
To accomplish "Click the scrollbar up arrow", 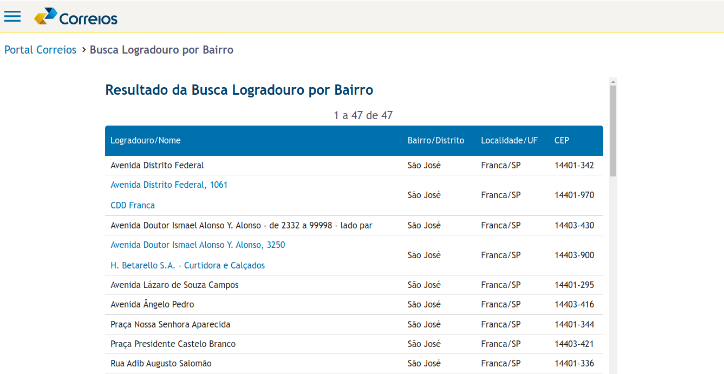I will pyautogui.click(x=613, y=82).
